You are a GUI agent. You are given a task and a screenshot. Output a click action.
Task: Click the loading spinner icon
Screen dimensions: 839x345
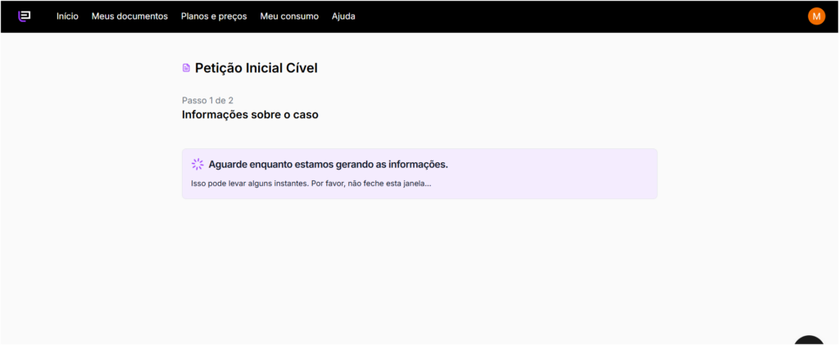click(x=197, y=164)
